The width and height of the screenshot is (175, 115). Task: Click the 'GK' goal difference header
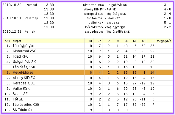[x=144, y=41]
